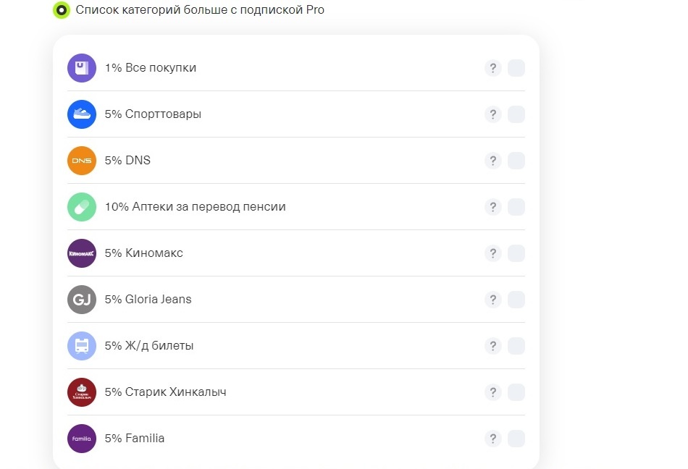The width and height of the screenshot is (688, 469).
Task: Select the Pro subscription categories radio button
Action: pos(62,10)
